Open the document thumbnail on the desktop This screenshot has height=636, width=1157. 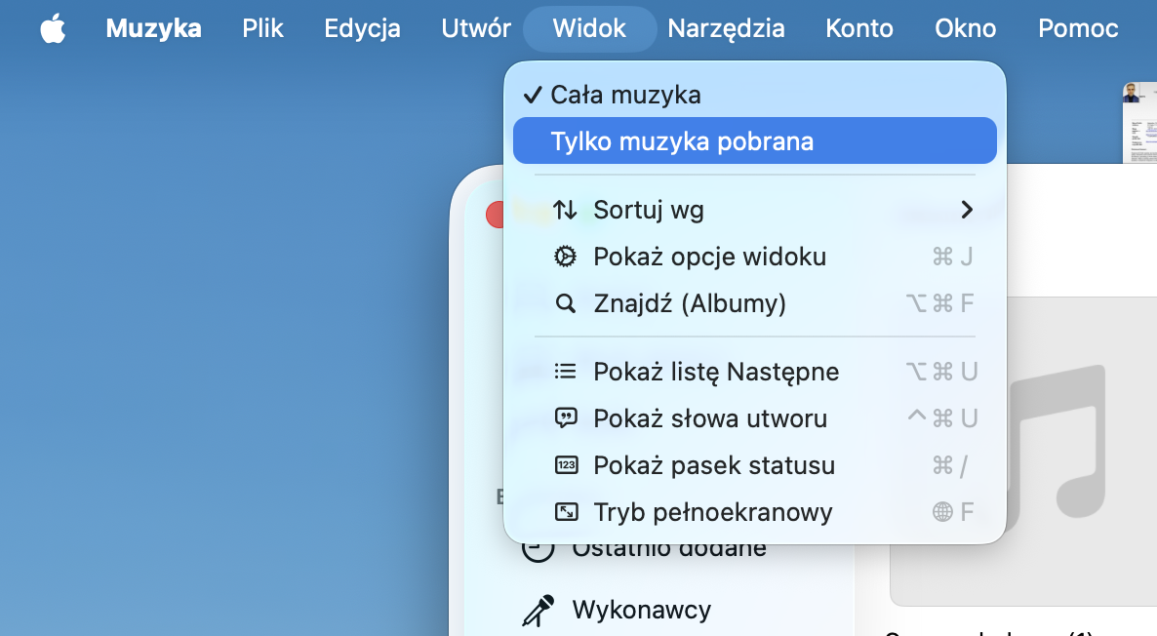[1139, 123]
